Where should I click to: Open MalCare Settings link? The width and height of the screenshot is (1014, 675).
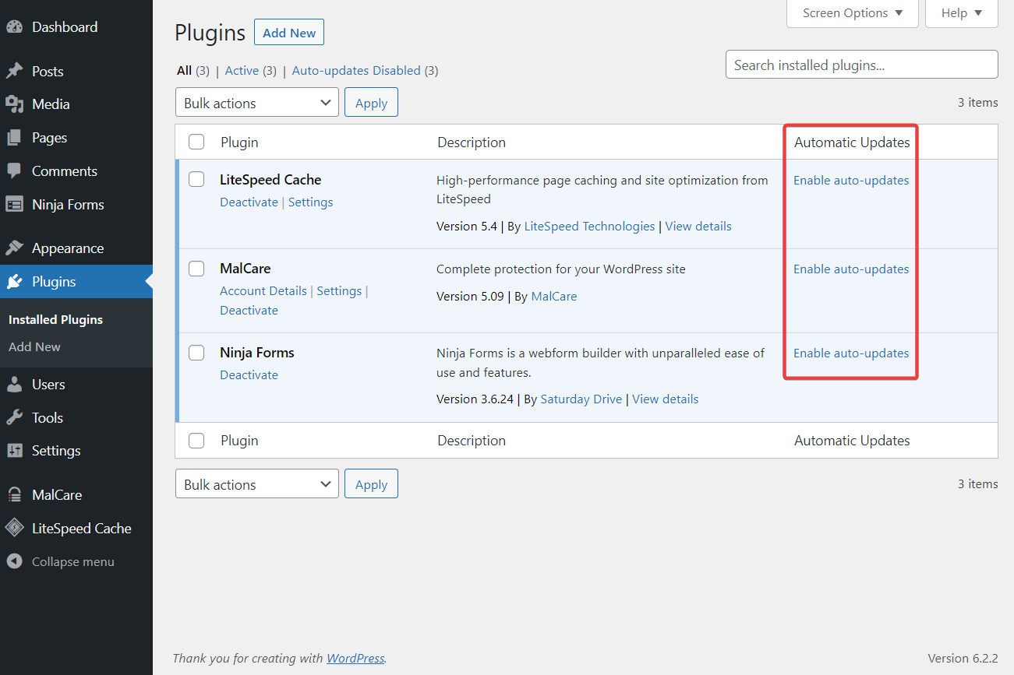(x=339, y=291)
